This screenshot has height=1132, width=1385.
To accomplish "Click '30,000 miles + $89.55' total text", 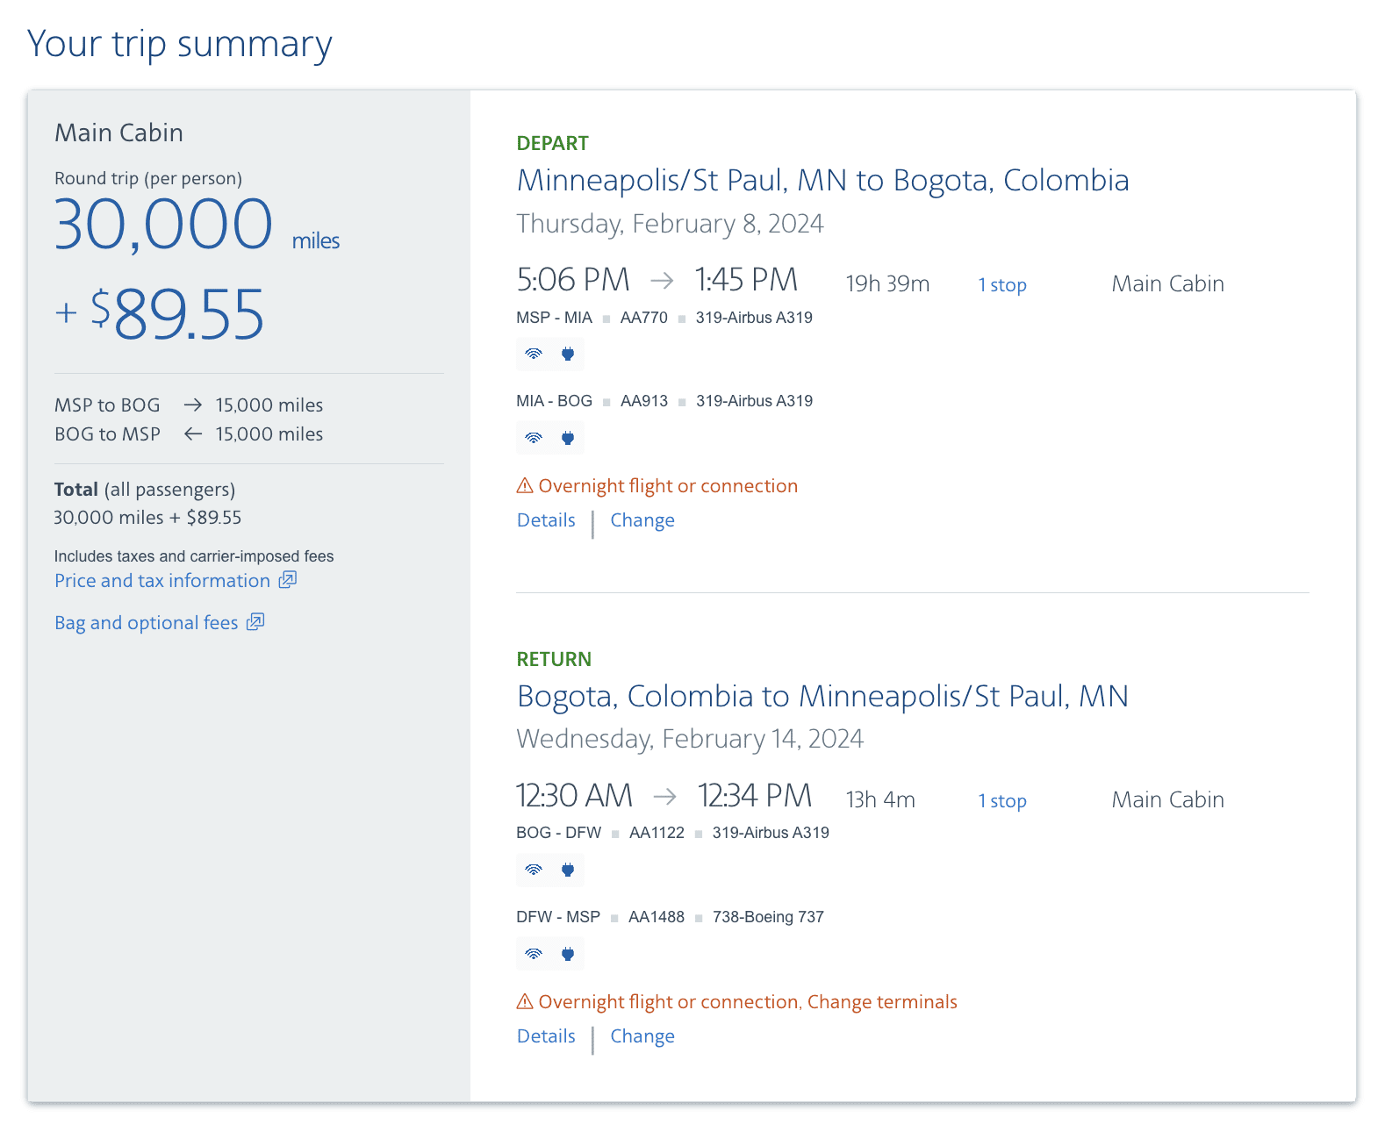I will (x=147, y=518).
